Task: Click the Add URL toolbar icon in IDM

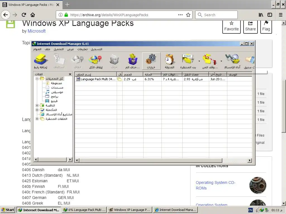Action: click(40, 61)
